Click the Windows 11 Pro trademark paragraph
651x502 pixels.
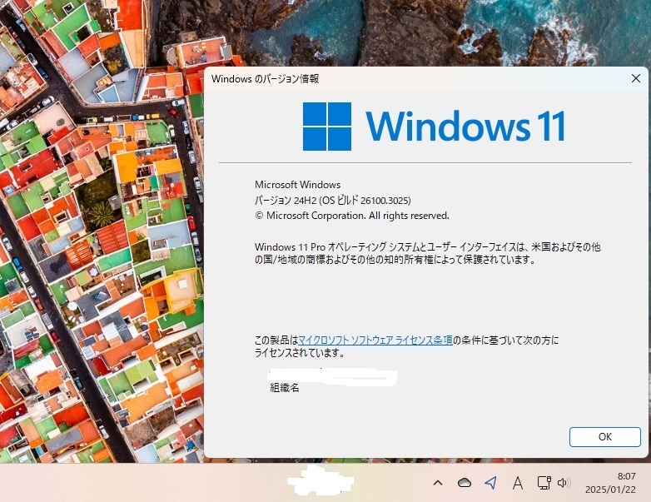428,253
